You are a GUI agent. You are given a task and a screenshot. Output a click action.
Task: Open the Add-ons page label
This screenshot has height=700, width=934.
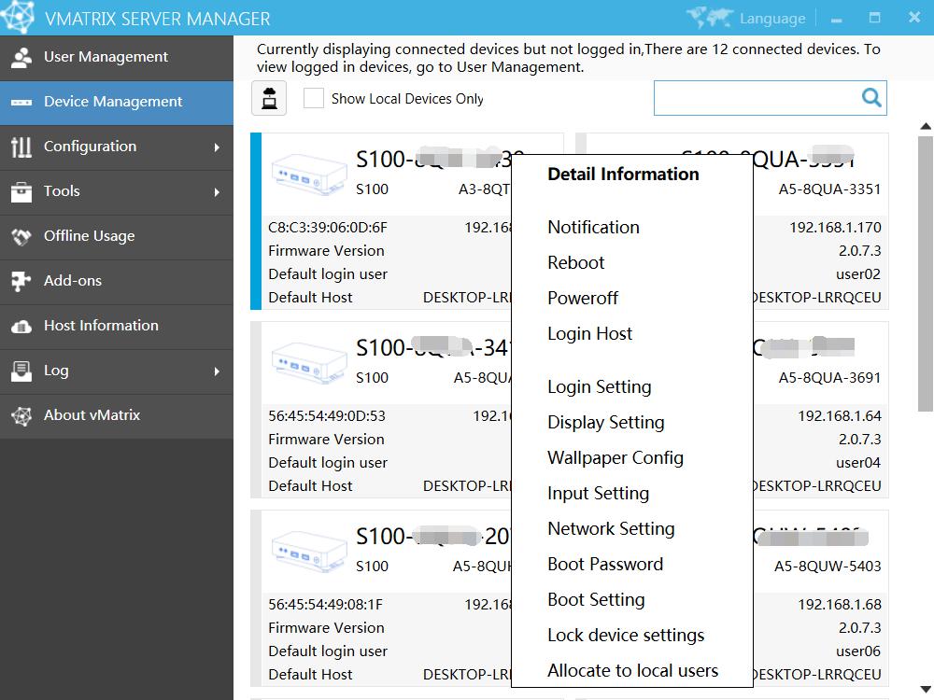[73, 280]
